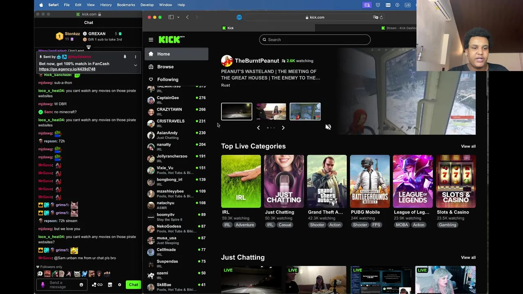Click the pin icon on pinned message
The width and height of the screenshot is (523, 294).
coord(125,57)
